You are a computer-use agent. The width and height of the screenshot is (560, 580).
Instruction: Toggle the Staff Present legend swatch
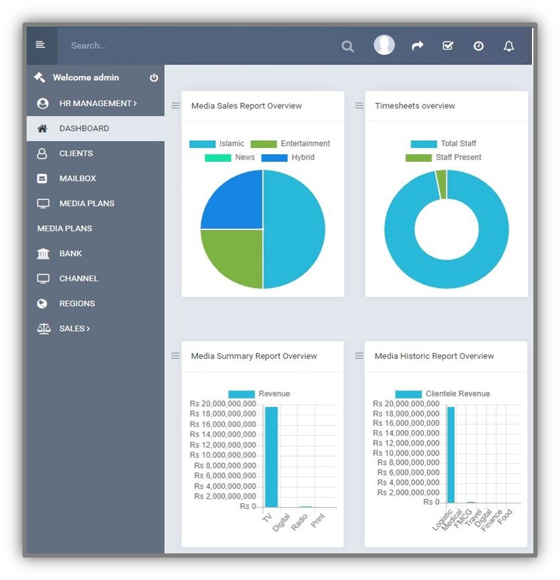418,158
